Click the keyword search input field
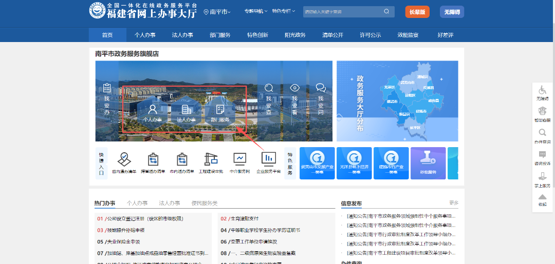Screen dimensions: 555x264 tap(342, 11)
